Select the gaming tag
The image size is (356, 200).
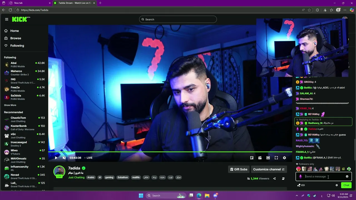pos(109,177)
